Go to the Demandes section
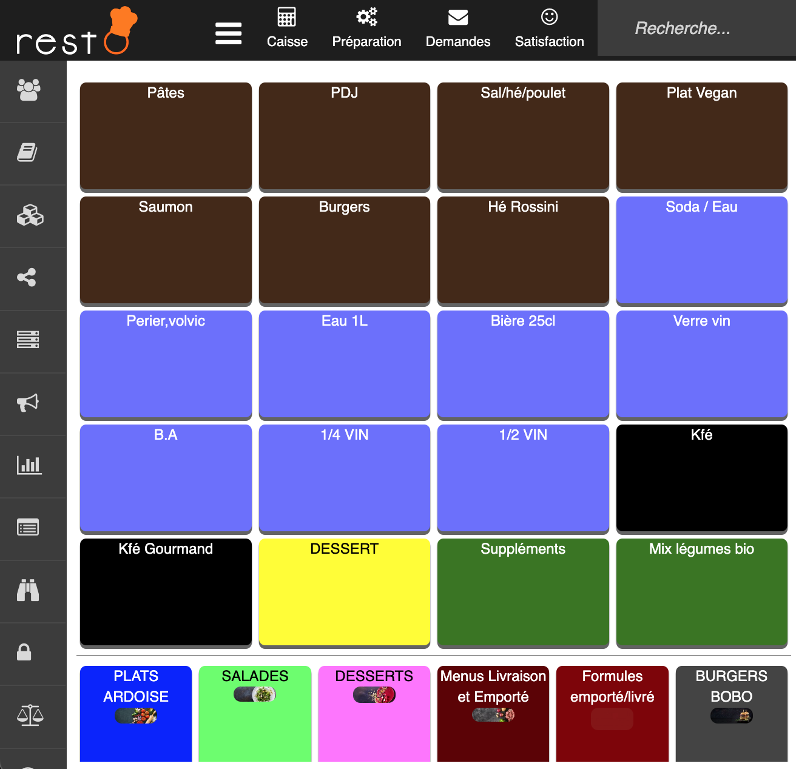This screenshot has height=769, width=796. coord(458,29)
